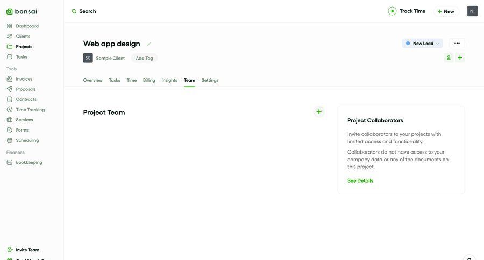Open the Invoices icon in Tools
Screen dimensions: 484x260
10,79
